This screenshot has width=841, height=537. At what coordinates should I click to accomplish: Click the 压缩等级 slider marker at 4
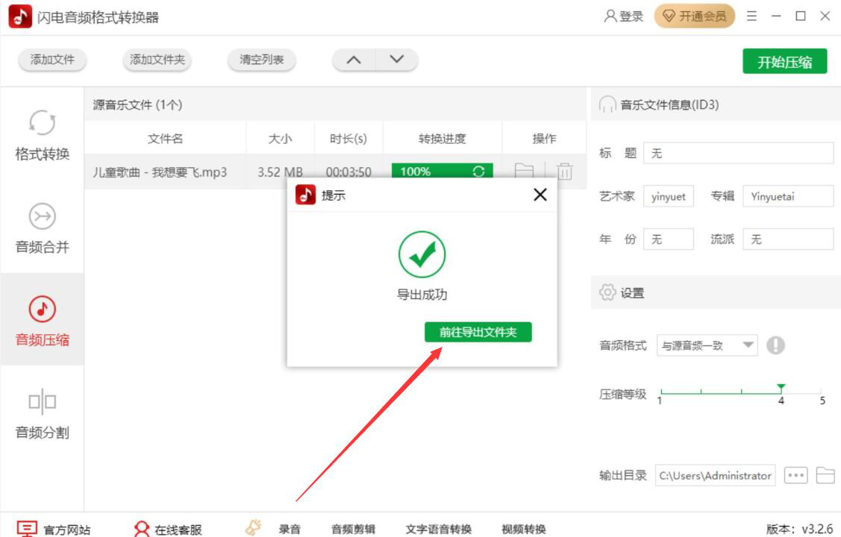tap(781, 388)
